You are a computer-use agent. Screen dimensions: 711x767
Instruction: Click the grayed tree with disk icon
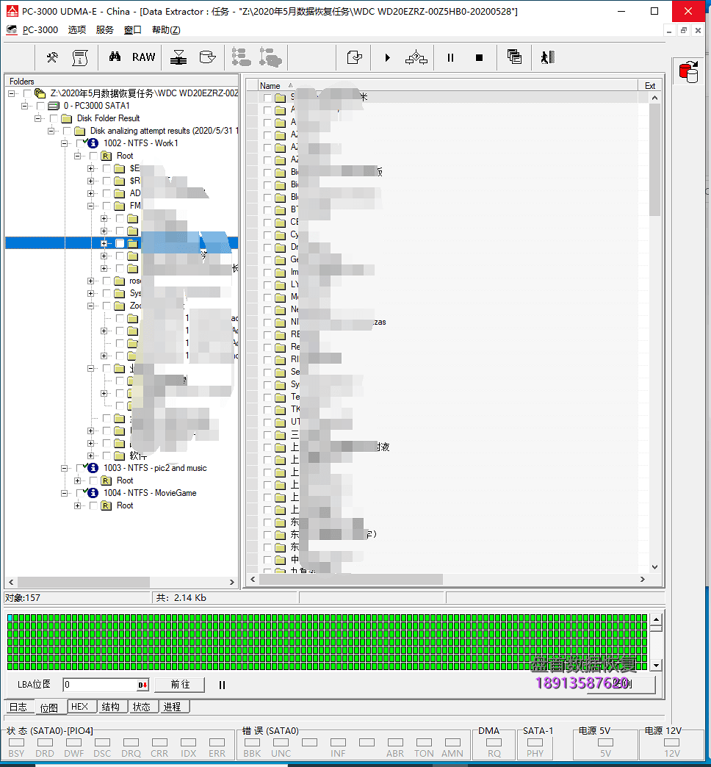270,57
